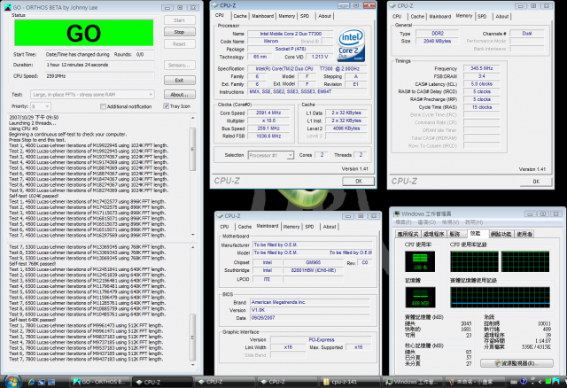Click ORTHOS window title bar icon
567x388 pixels.
8,7
